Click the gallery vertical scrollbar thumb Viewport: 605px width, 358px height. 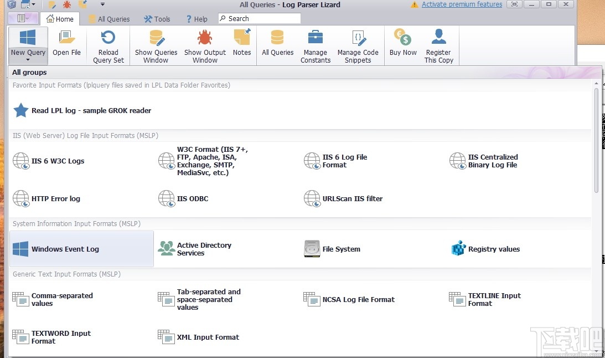click(597, 140)
